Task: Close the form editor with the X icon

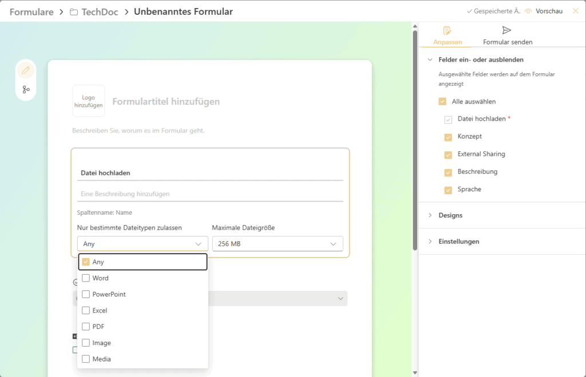Action: click(x=576, y=11)
